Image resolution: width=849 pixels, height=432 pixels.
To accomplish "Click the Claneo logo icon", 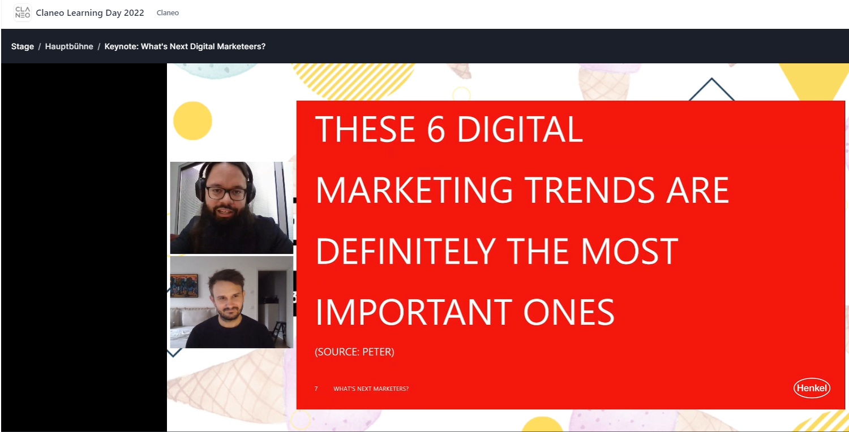I will [x=23, y=12].
